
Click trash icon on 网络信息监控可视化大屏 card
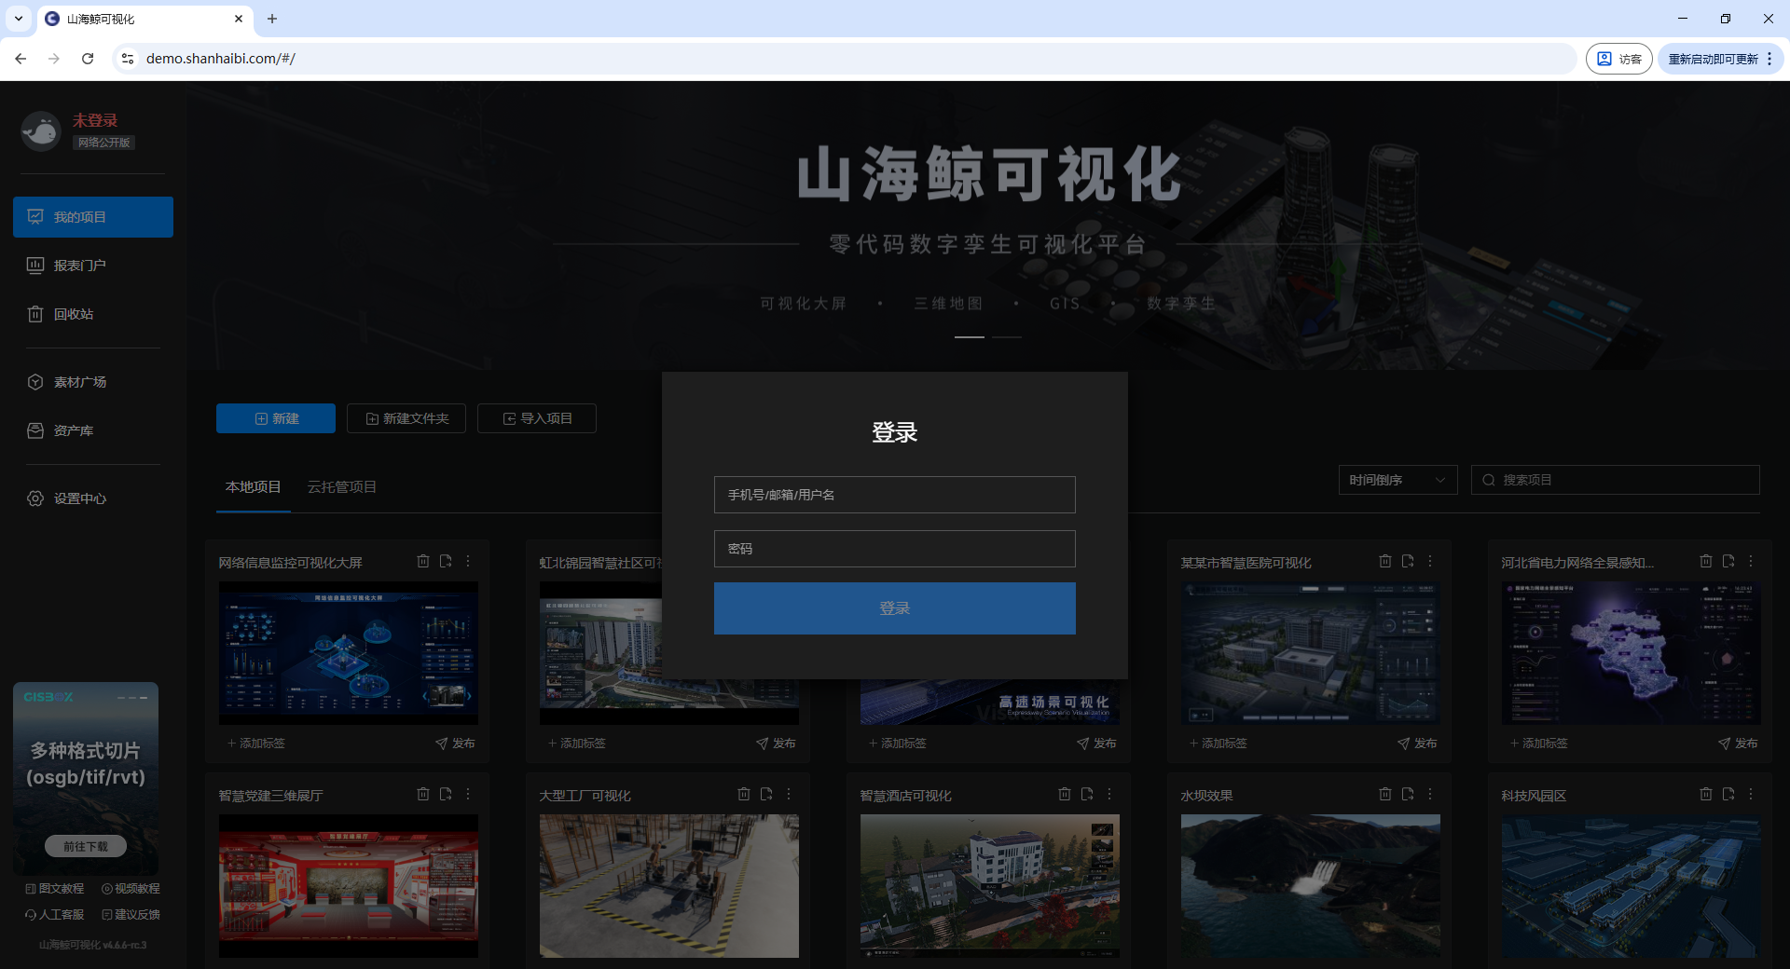pyautogui.click(x=423, y=561)
